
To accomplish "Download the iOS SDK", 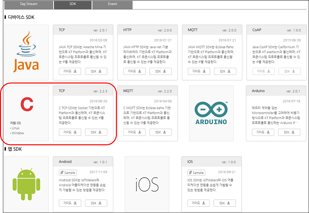I will coord(225,203).
